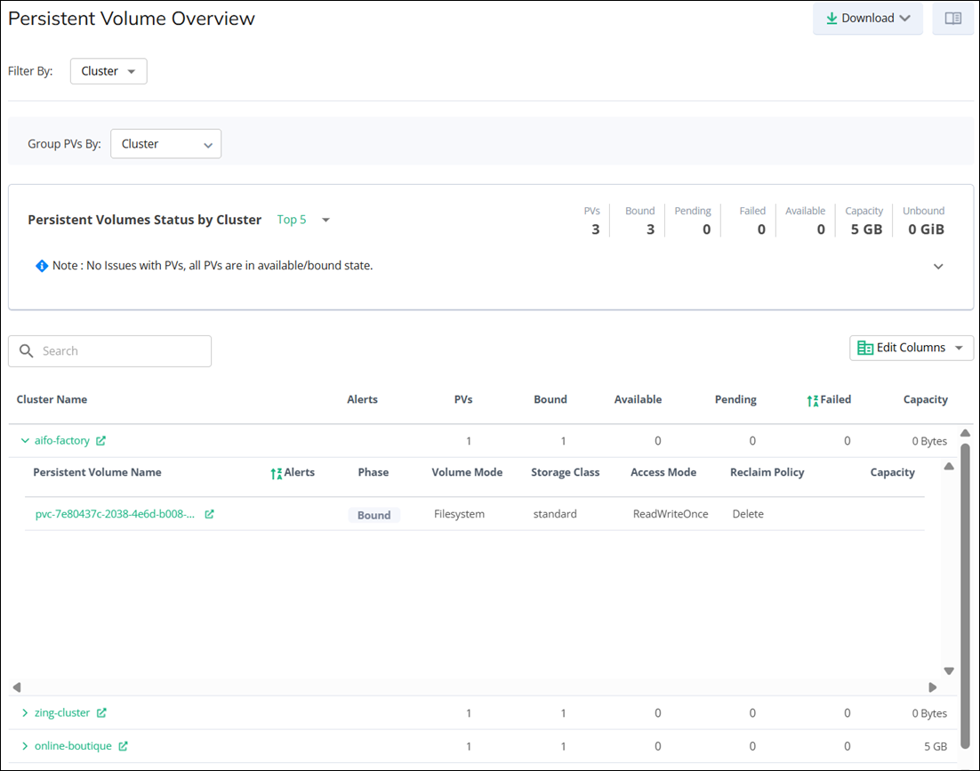
Task: Open the Group PVs By dropdown
Action: [165, 144]
